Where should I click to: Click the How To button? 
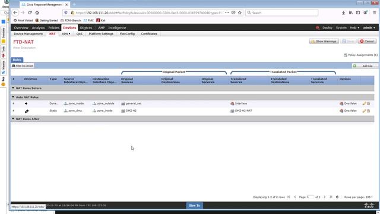tap(194, 206)
